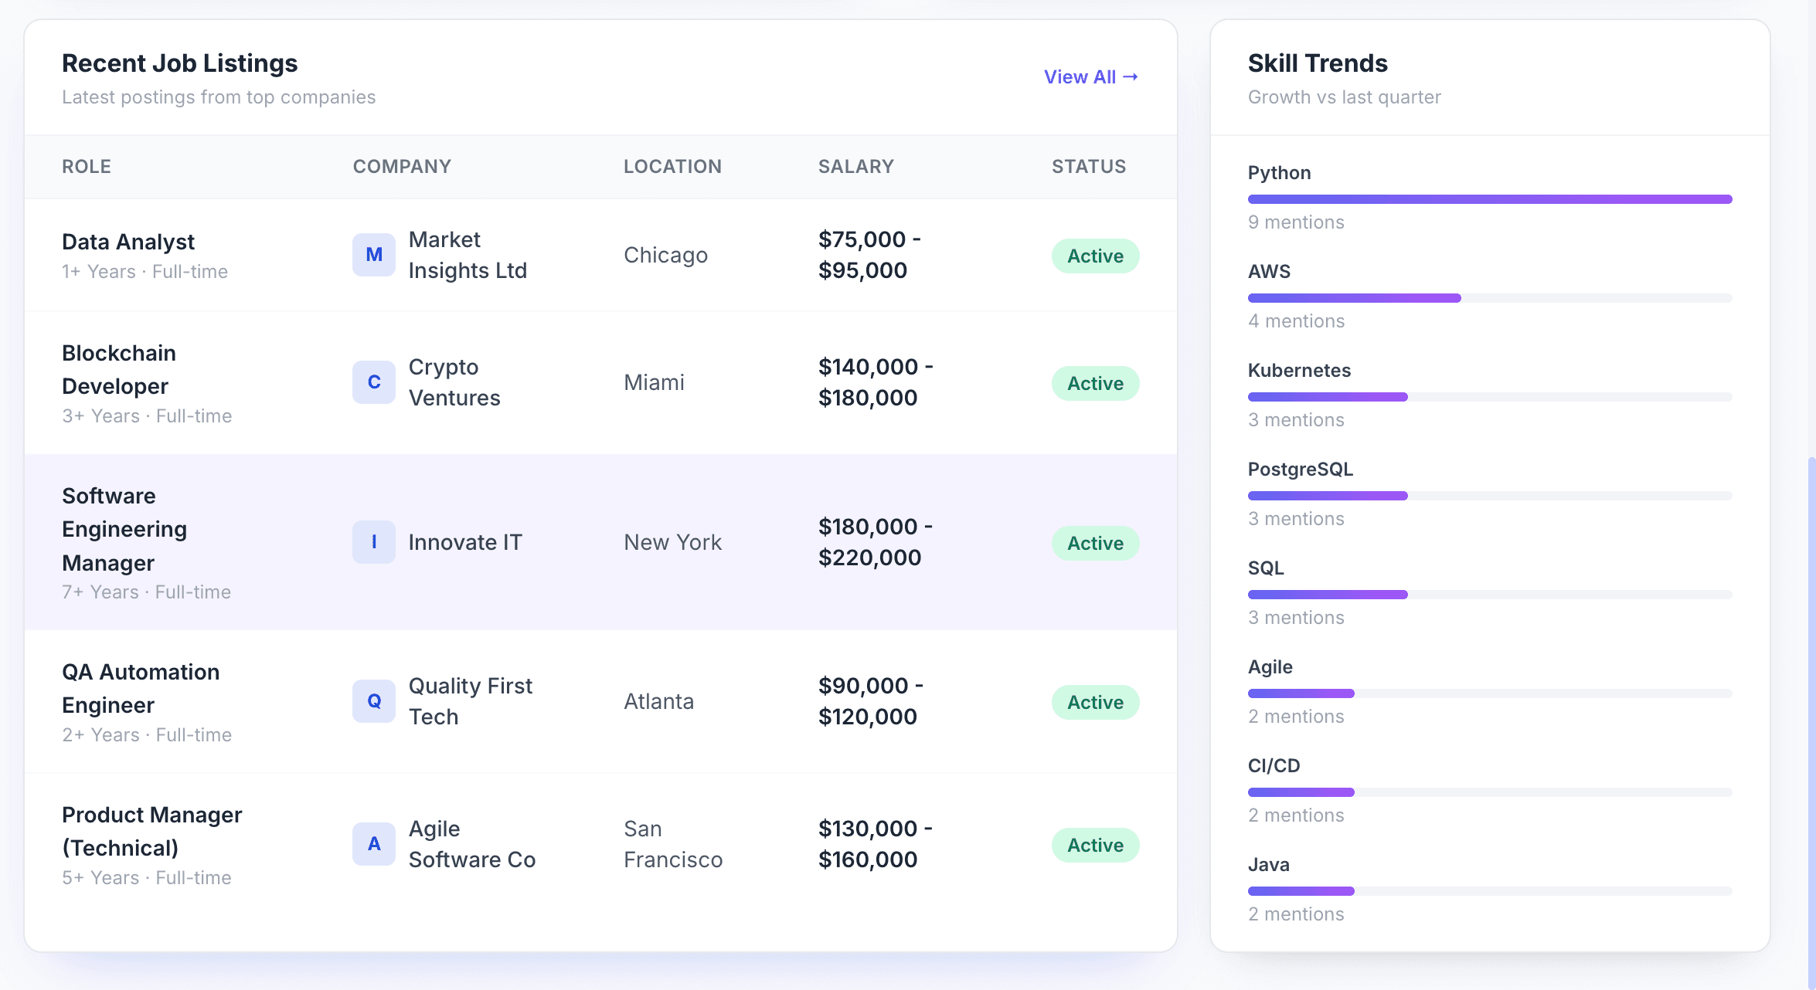Click the San Francisco location cell
The width and height of the screenshot is (1816, 990).
pos(673,844)
